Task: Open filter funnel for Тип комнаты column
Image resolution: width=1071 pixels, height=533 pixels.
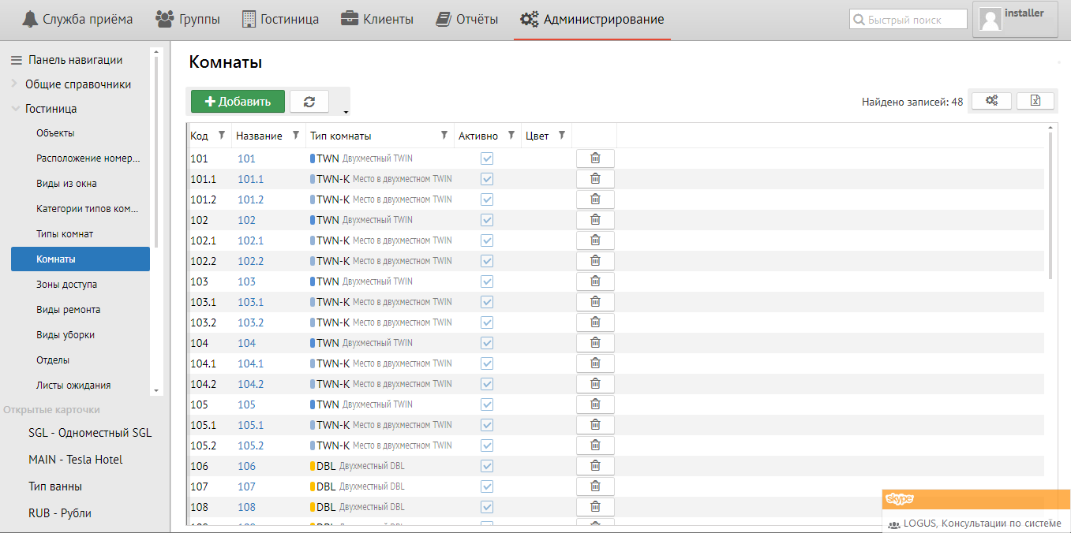Action: (x=444, y=136)
